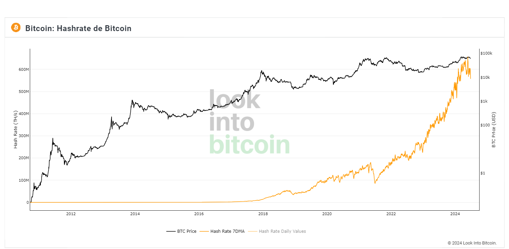Click the 2024 x-axis year label
Viewport: 509px width, 249px height.
click(x=455, y=214)
